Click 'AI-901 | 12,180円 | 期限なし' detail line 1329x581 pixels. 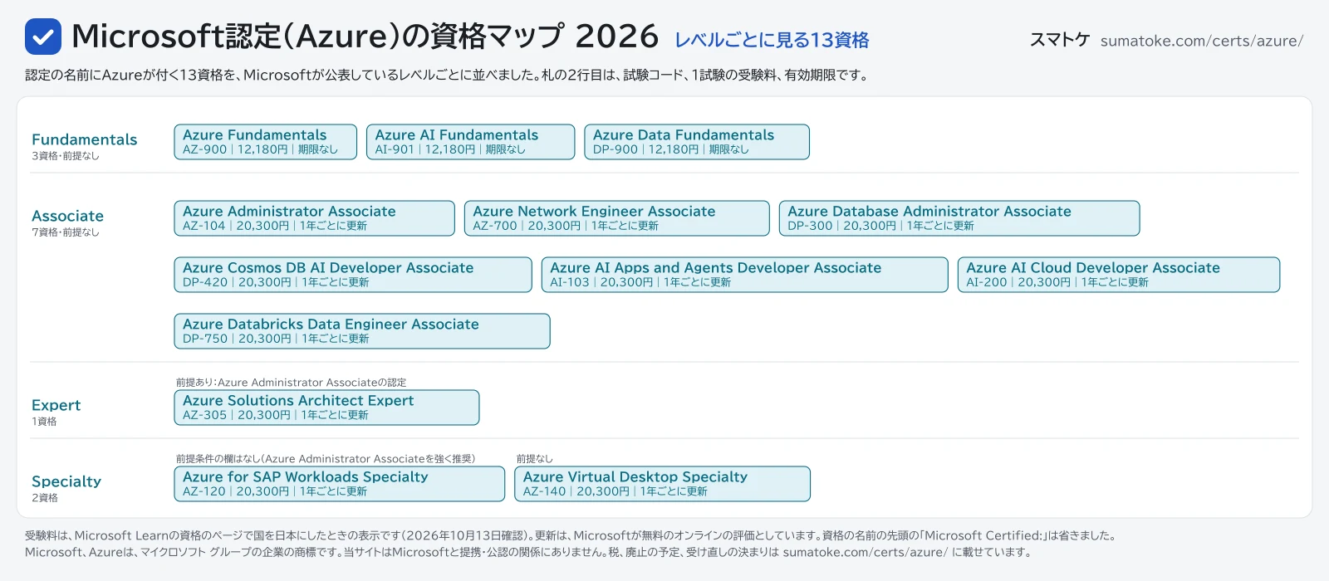(450, 149)
